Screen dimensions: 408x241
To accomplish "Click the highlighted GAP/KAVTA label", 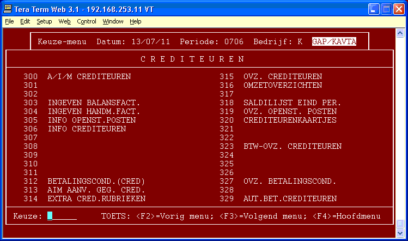I will pyautogui.click(x=334, y=41).
